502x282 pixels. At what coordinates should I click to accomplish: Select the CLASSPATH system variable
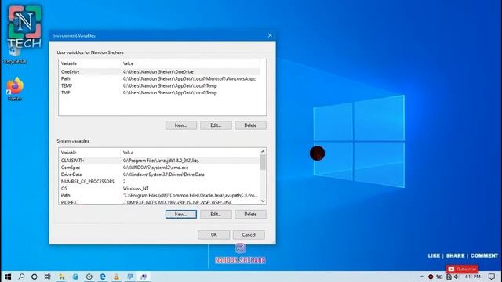click(160, 161)
